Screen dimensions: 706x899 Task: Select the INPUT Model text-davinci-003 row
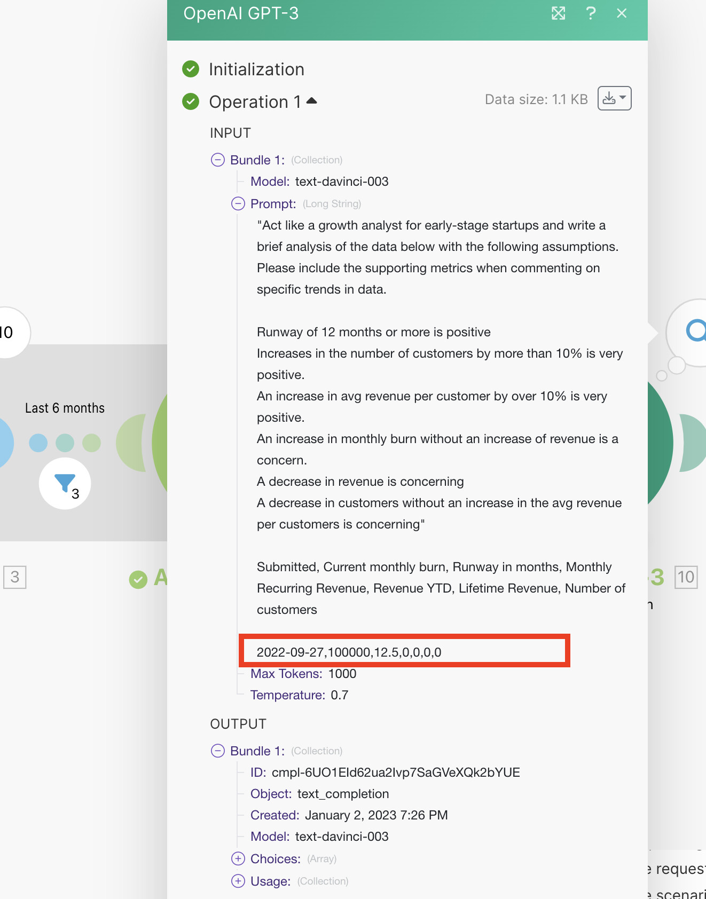[319, 182]
